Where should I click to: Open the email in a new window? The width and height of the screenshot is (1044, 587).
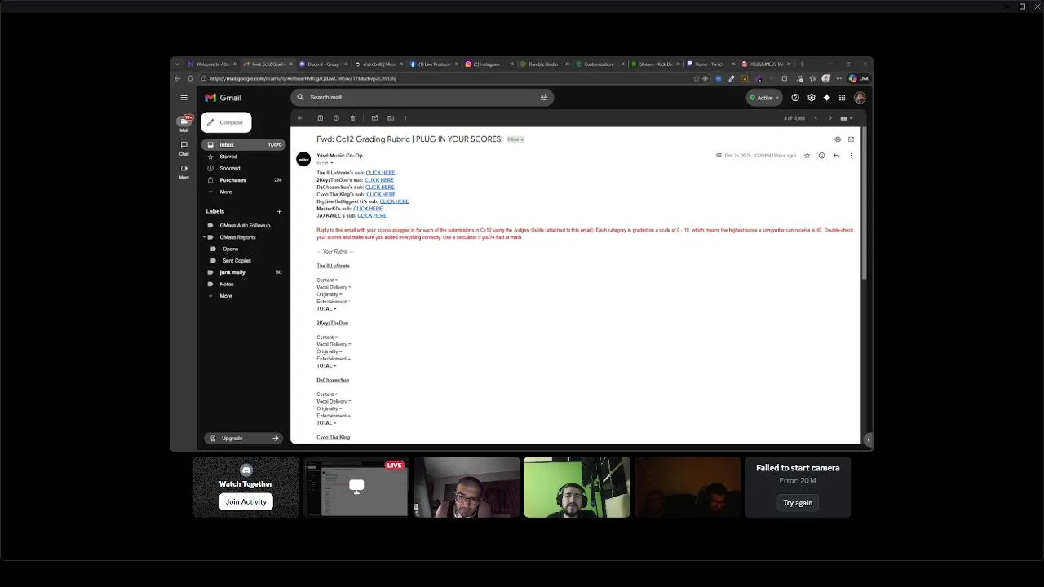pos(851,139)
